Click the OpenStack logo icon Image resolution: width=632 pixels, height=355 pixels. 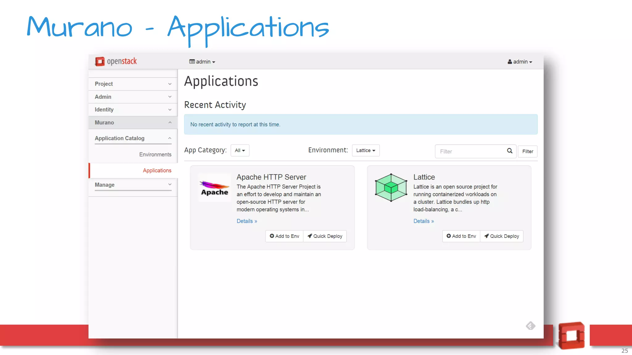pyautogui.click(x=100, y=61)
